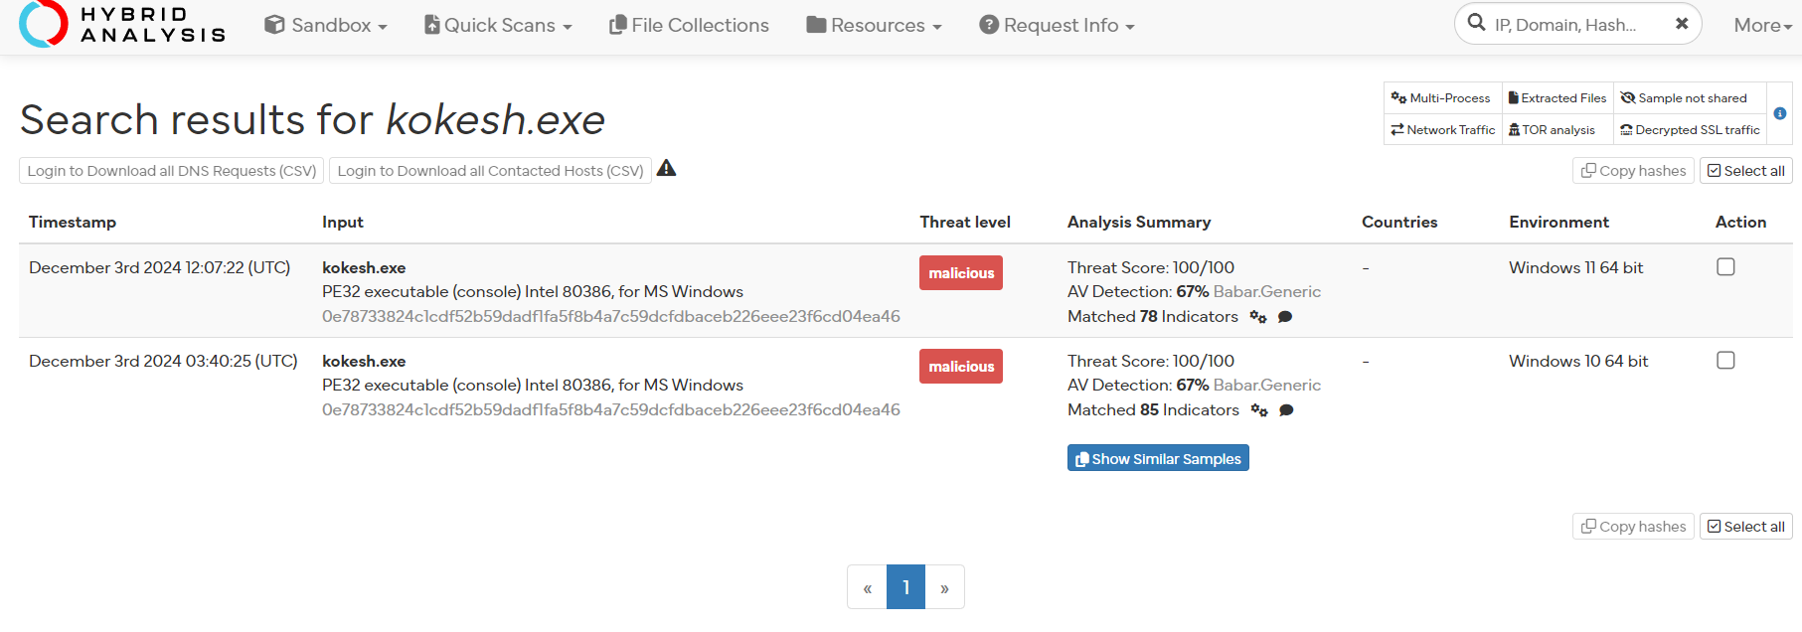Screen dimensions: 1802x632
Task: Click the Hybrid Analysis logo
Action: tap(123, 25)
